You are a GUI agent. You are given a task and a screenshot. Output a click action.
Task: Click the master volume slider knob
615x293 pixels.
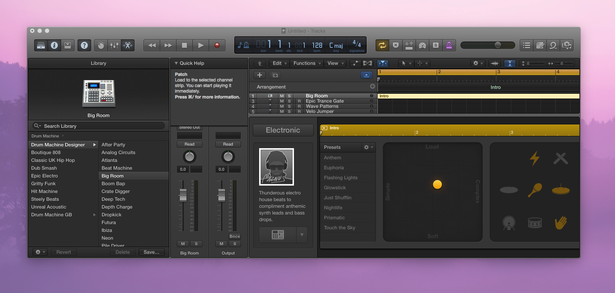(x=498, y=45)
